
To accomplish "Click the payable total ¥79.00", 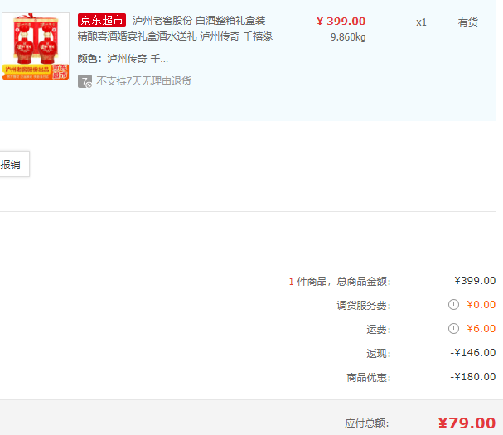I will [467, 423].
